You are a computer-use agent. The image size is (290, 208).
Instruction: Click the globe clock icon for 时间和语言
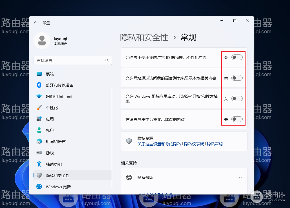[39, 141]
